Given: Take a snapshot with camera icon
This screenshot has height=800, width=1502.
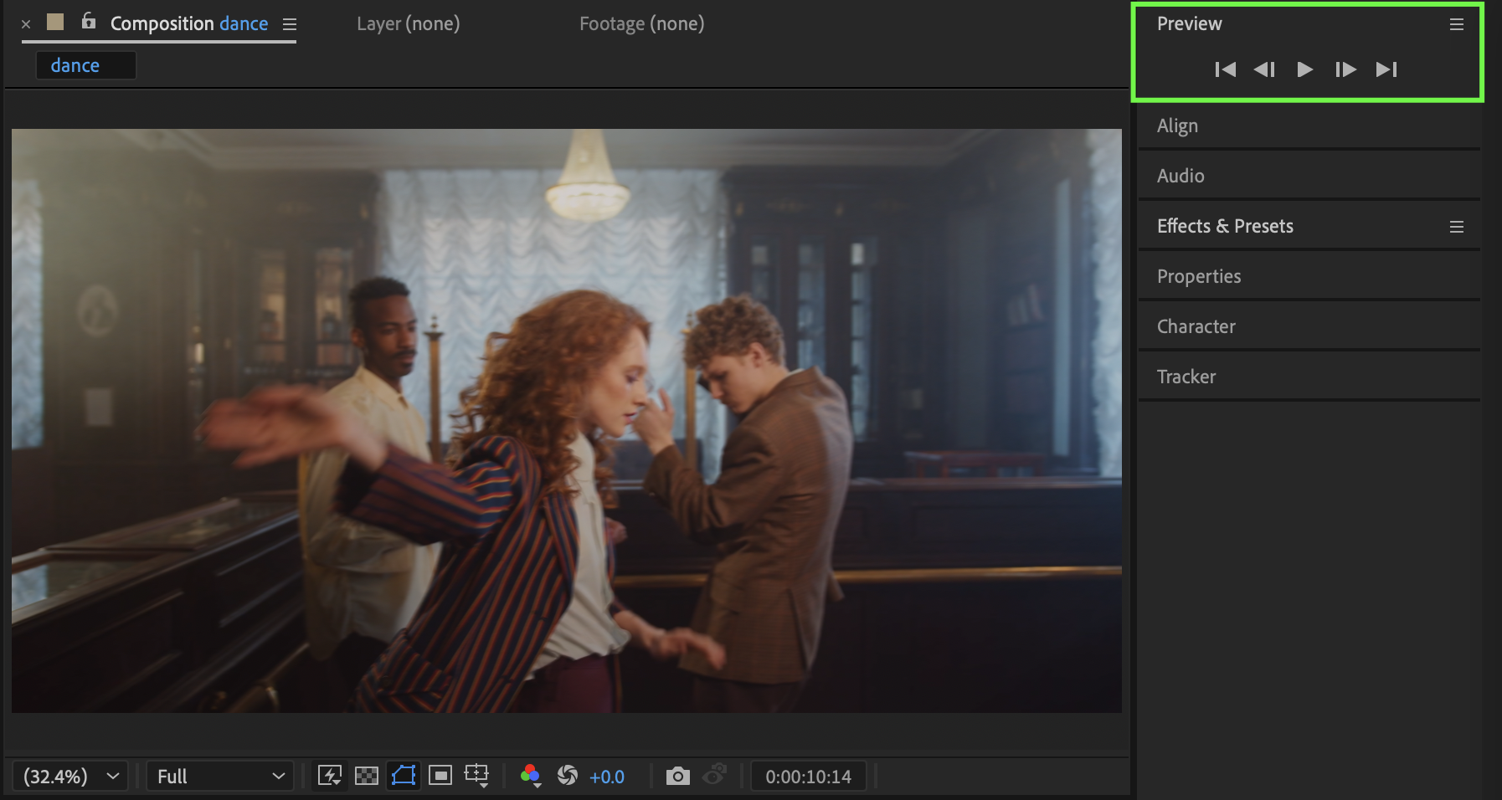Looking at the screenshot, I should pos(677,777).
